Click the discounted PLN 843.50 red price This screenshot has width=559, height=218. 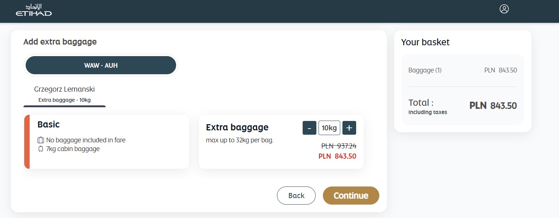point(337,156)
